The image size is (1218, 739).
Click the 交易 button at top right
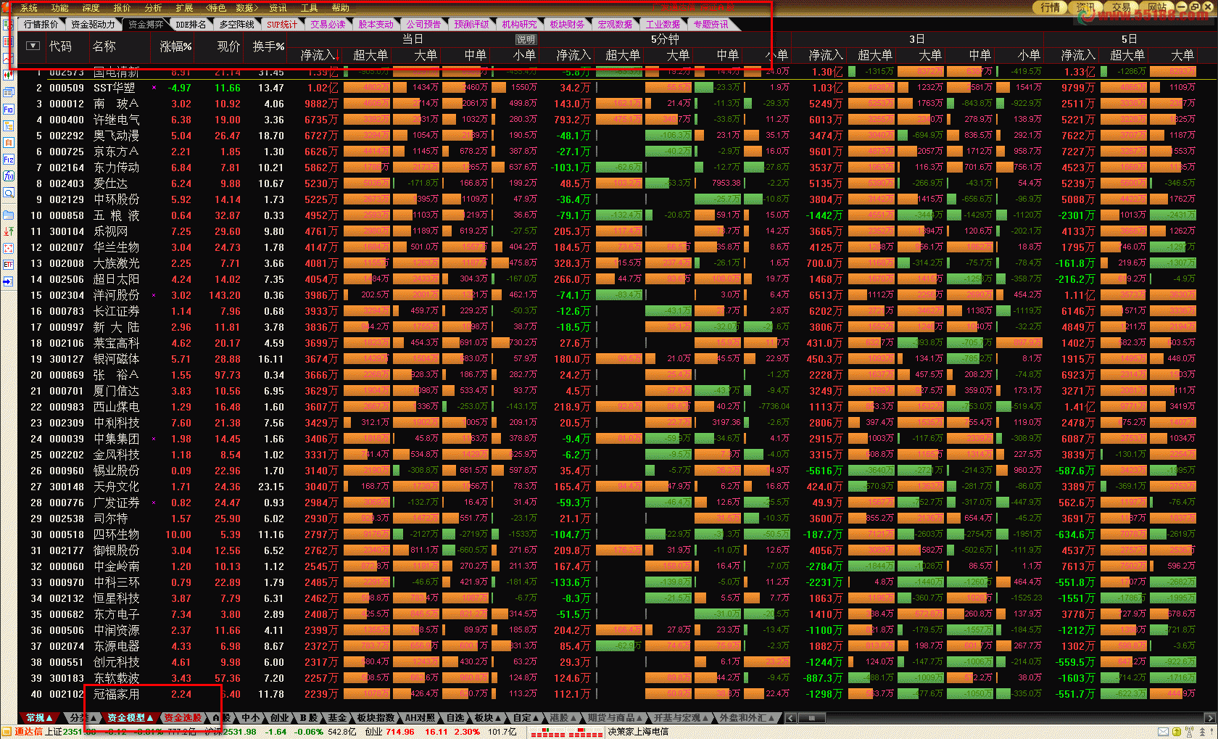point(1121,7)
